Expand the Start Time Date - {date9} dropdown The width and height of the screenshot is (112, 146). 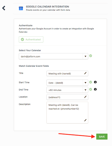67,83
